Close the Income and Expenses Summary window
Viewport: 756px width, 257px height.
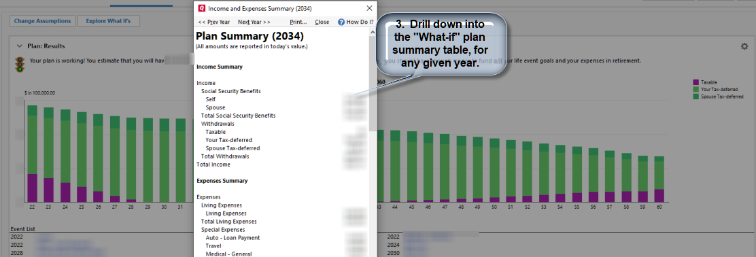[369, 8]
